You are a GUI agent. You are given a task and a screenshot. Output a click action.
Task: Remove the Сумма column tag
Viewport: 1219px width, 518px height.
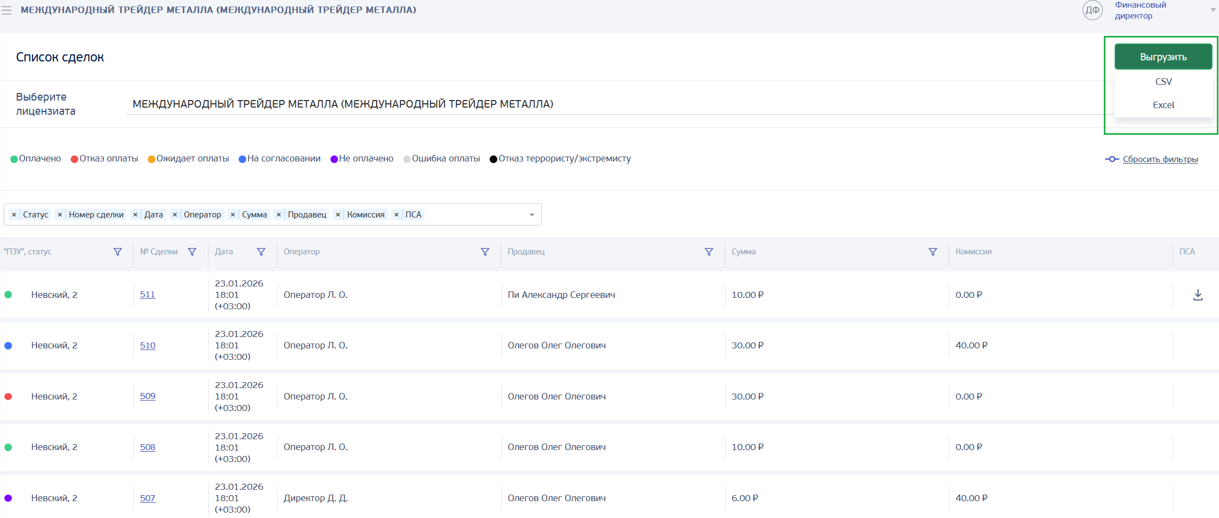click(233, 215)
